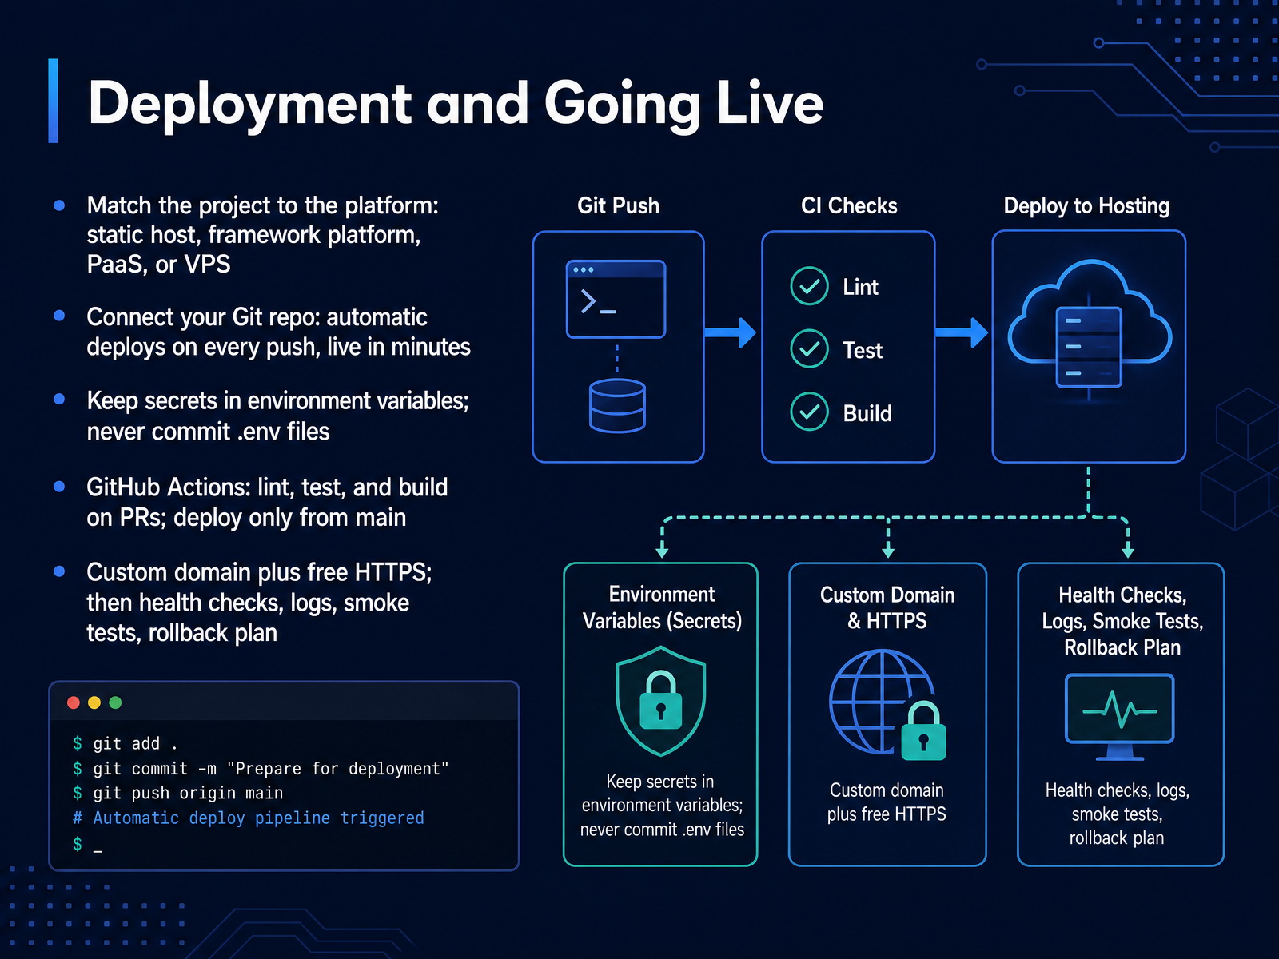The width and height of the screenshot is (1279, 959).
Task: Click the 'Custom Domain & HTTPS' card title
Action: point(887,607)
